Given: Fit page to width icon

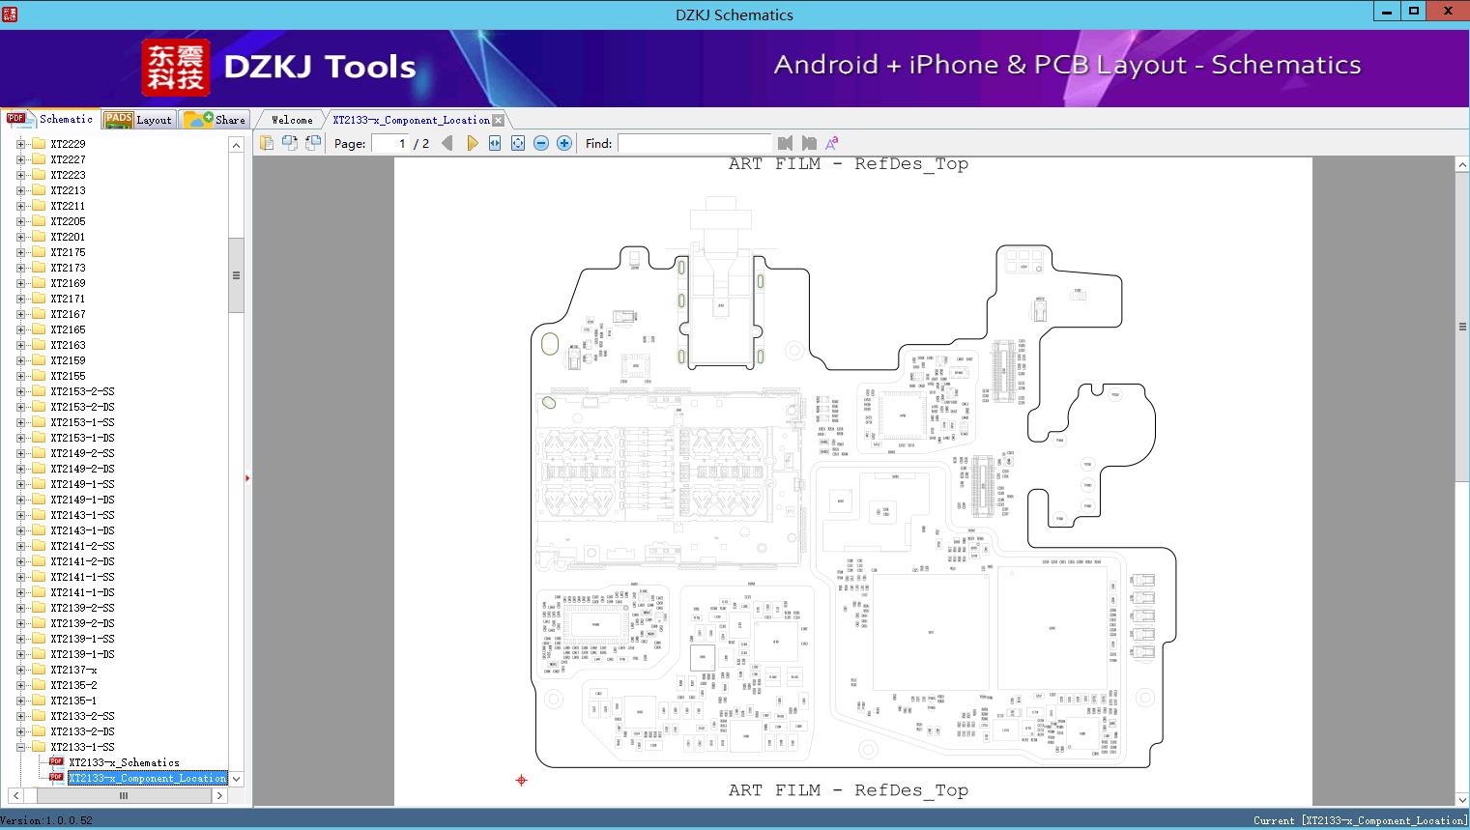Looking at the screenshot, I should coord(495,143).
